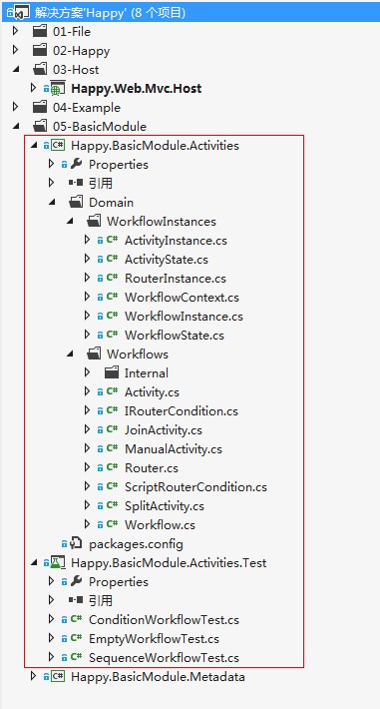Collapse the 05-BasicModule solution folder
The height and width of the screenshot is (709, 380).
17,127
